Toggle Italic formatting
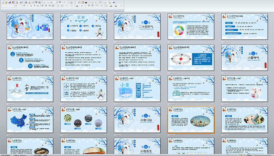274x156 pixels. [27, 5]
